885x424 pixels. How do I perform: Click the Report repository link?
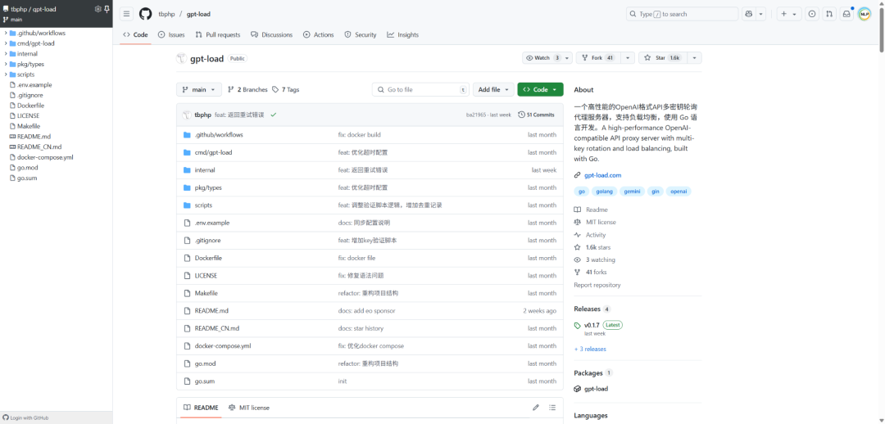point(597,286)
